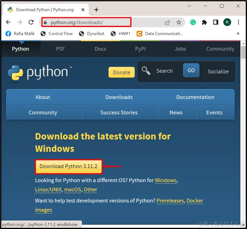Screen dimensions: 247x229
Task: Open Chrome's three-dot menu
Action: [238, 22]
